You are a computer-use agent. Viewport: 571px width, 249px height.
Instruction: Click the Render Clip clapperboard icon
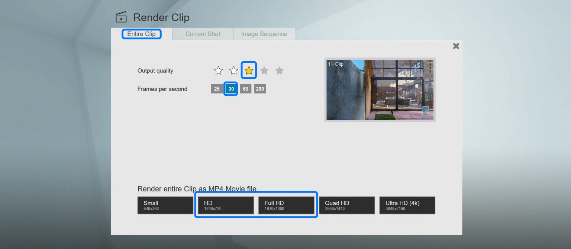click(121, 16)
